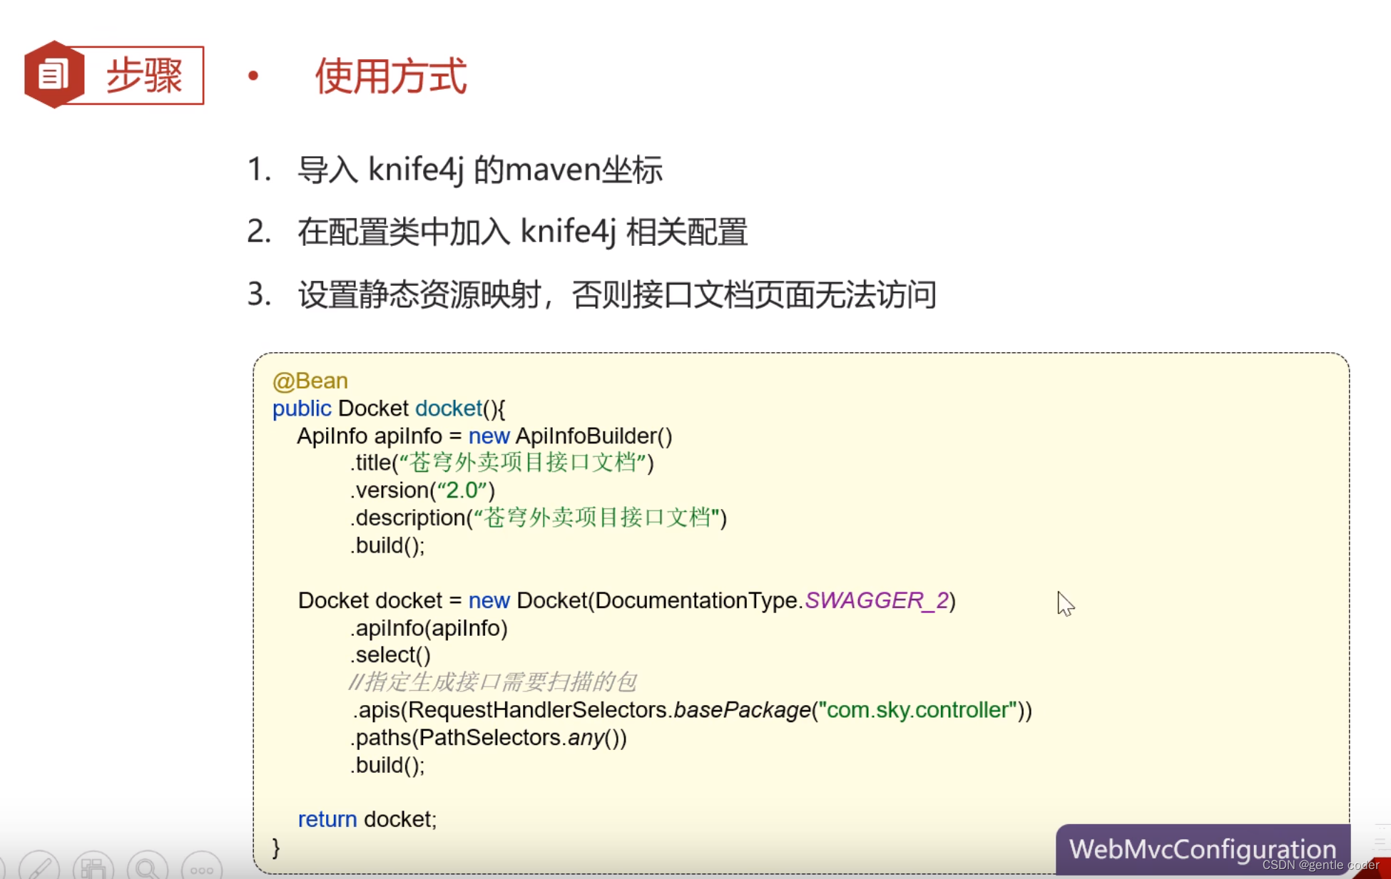Click step 3 设置静态资源映射 text

point(616,294)
